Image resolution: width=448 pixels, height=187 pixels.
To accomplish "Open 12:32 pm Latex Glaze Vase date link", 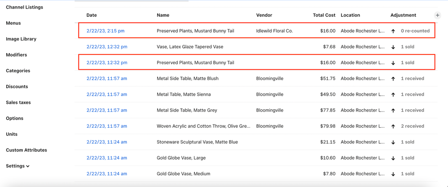I will pyautogui.click(x=107, y=47).
